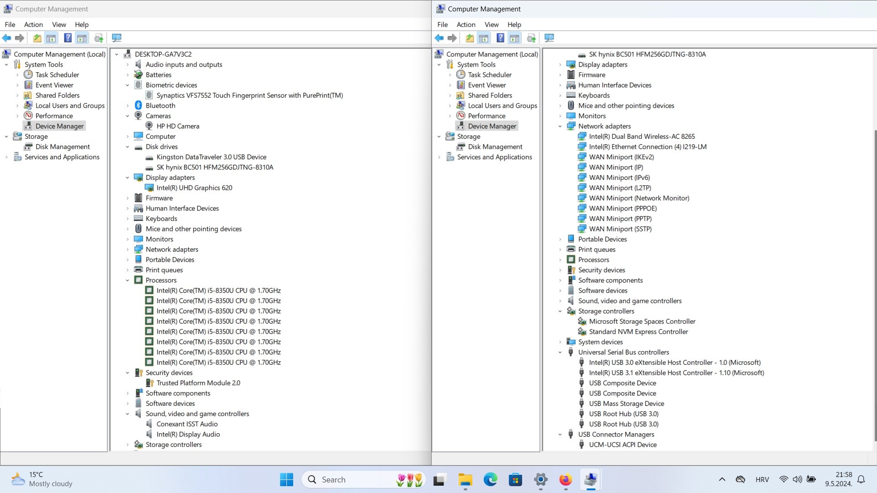Click the Help question mark icon in right window
The image size is (877, 493).
[x=500, y=38]
